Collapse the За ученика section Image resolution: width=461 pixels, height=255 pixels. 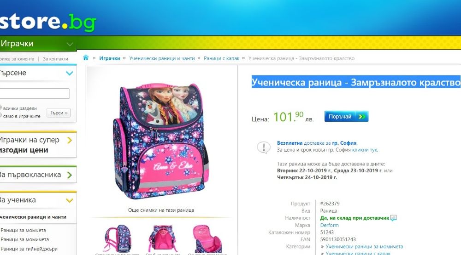tap(70, 200)
